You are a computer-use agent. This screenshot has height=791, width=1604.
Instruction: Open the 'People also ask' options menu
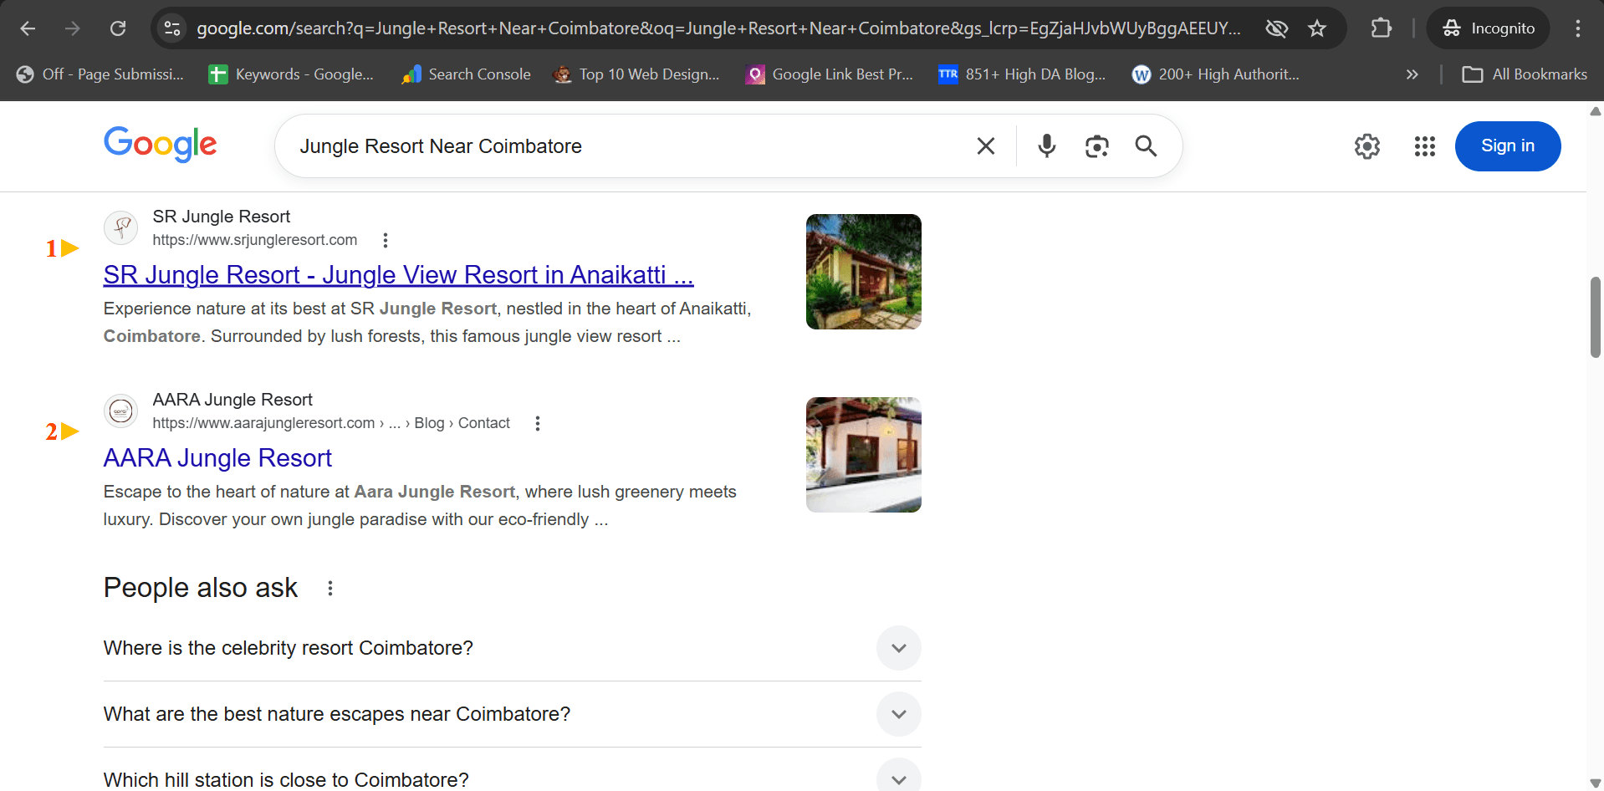[330, 589]
